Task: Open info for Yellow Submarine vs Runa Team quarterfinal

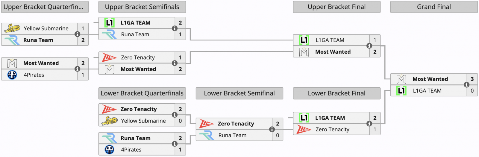Action: 77,34
